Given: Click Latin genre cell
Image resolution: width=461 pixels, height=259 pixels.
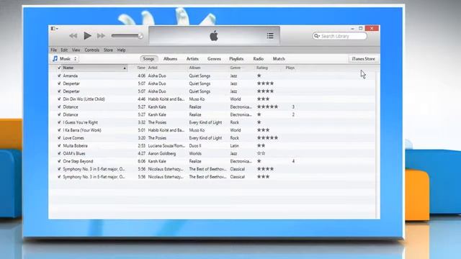Looking at the screenshot, I should (234, 146).
